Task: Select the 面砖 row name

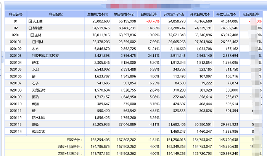Action: tap(35, 97)
